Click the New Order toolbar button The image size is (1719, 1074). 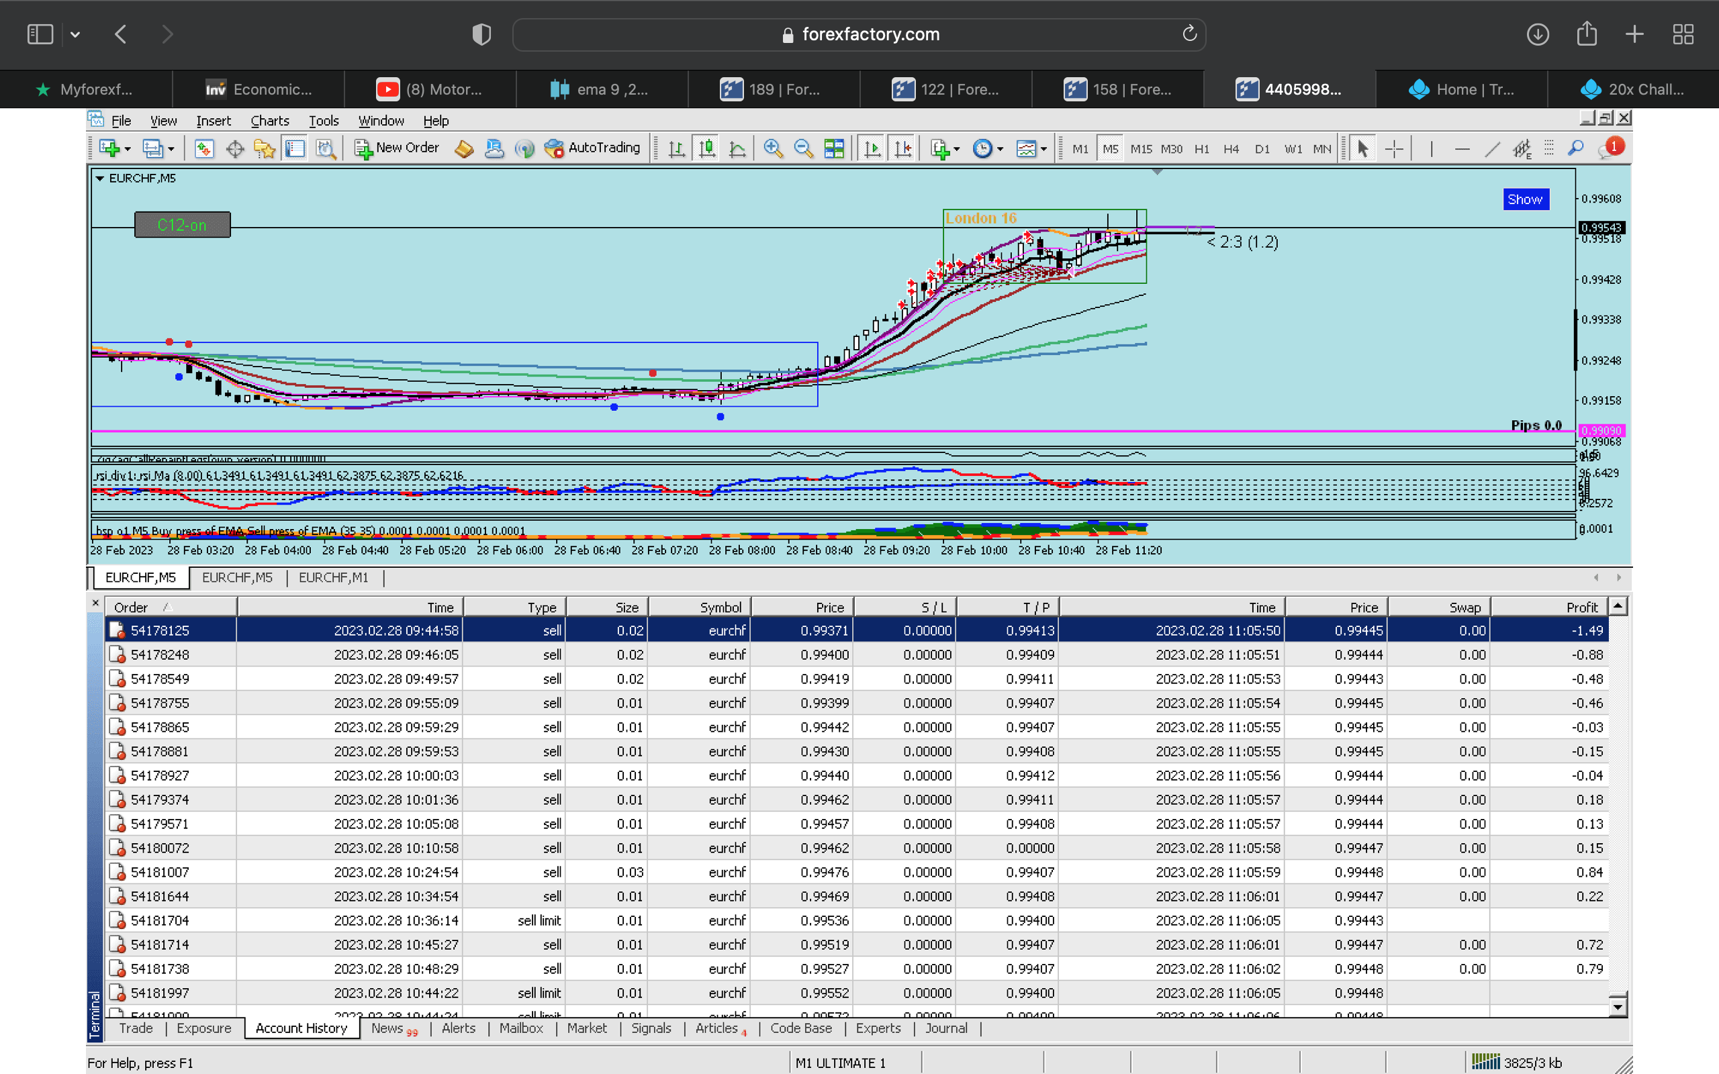[397, 148]
